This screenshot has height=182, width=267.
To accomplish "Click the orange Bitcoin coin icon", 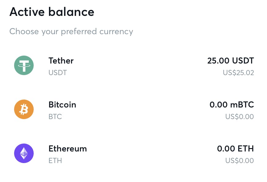I will [x=24, y=109].
